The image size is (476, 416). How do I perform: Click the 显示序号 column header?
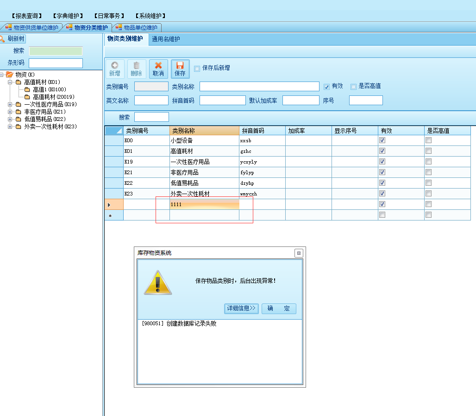[x=355, y=131]
